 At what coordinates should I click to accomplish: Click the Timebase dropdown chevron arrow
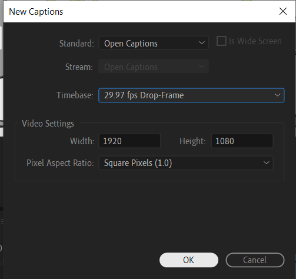pos(277,95)
